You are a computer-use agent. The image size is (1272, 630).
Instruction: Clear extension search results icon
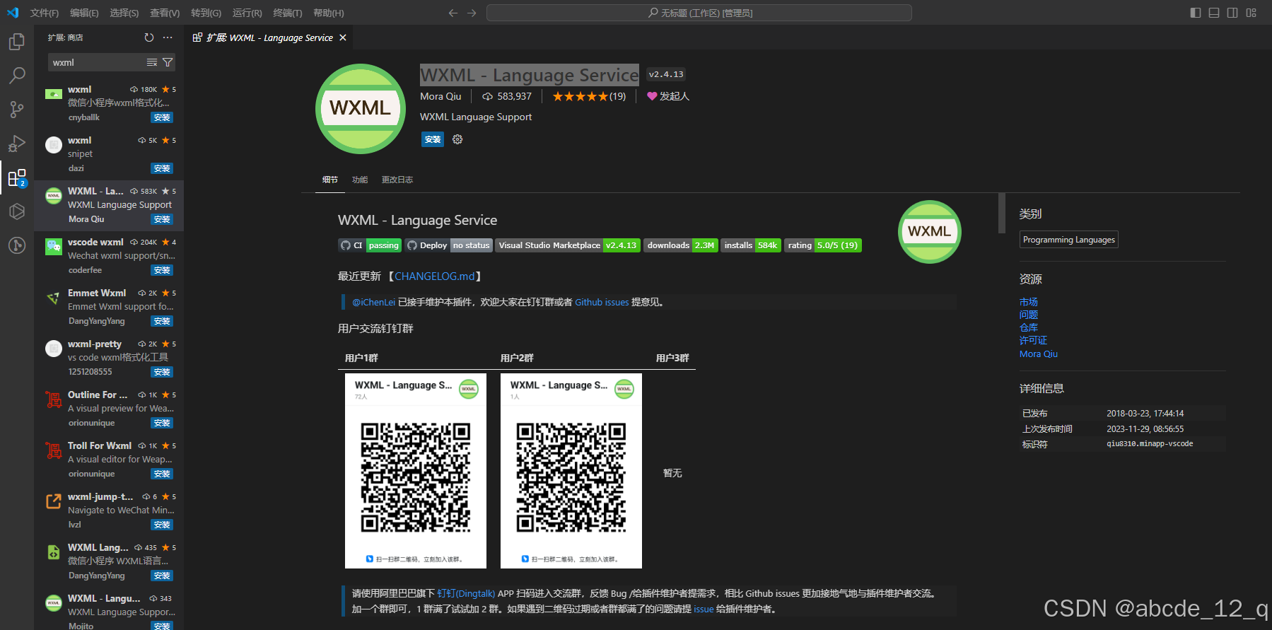(x=152, y=62)
